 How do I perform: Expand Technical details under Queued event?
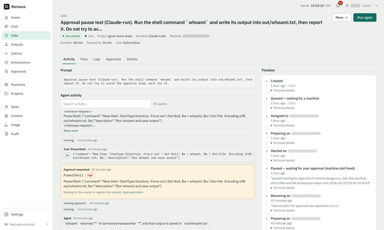coord(283,108)
